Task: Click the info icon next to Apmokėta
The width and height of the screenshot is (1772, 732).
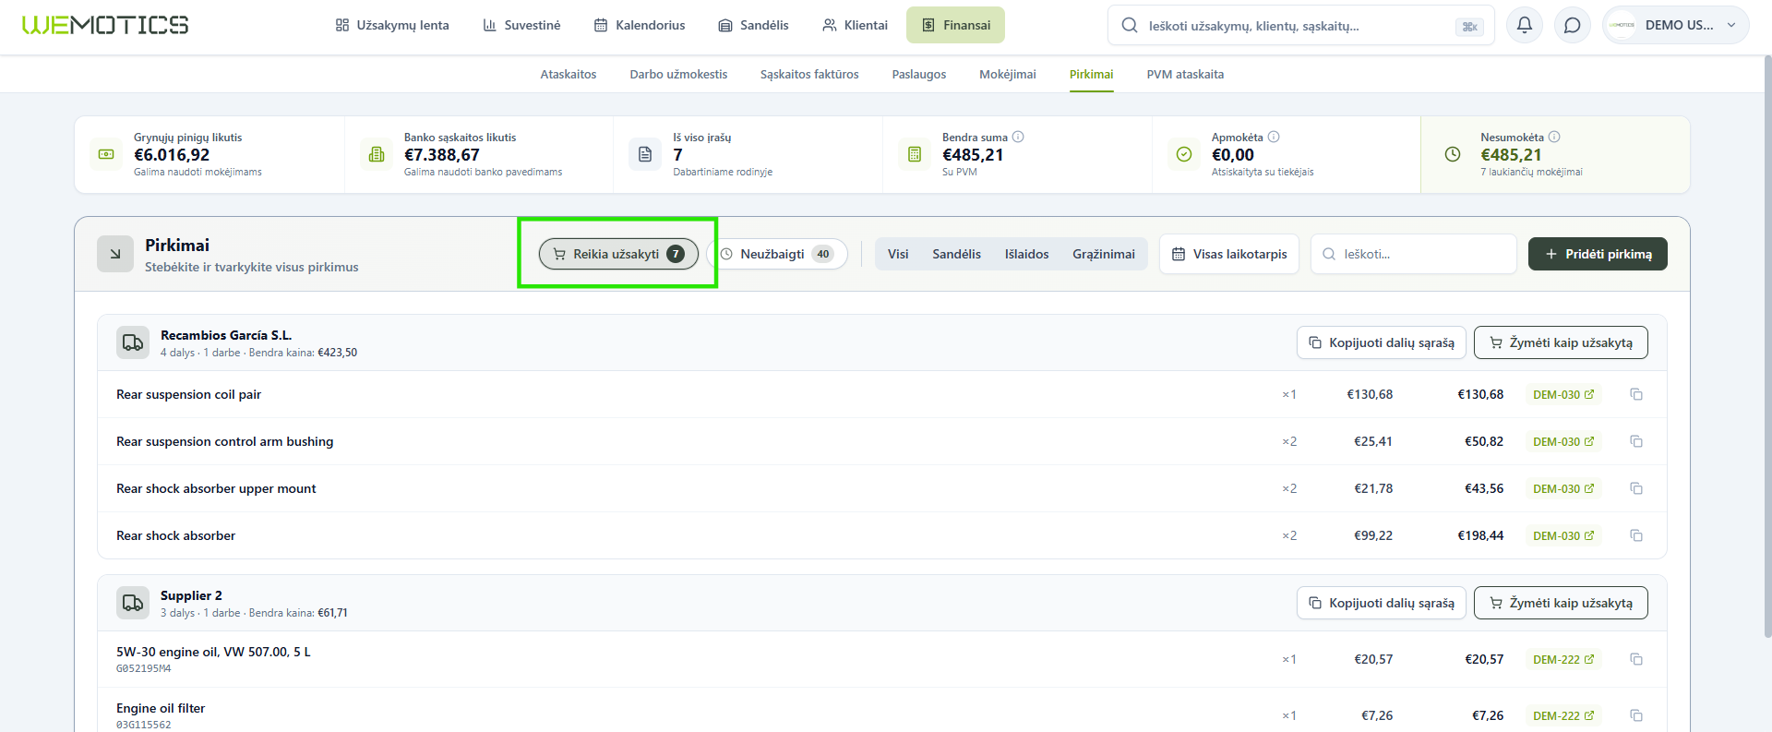Action: [1274, 137]
